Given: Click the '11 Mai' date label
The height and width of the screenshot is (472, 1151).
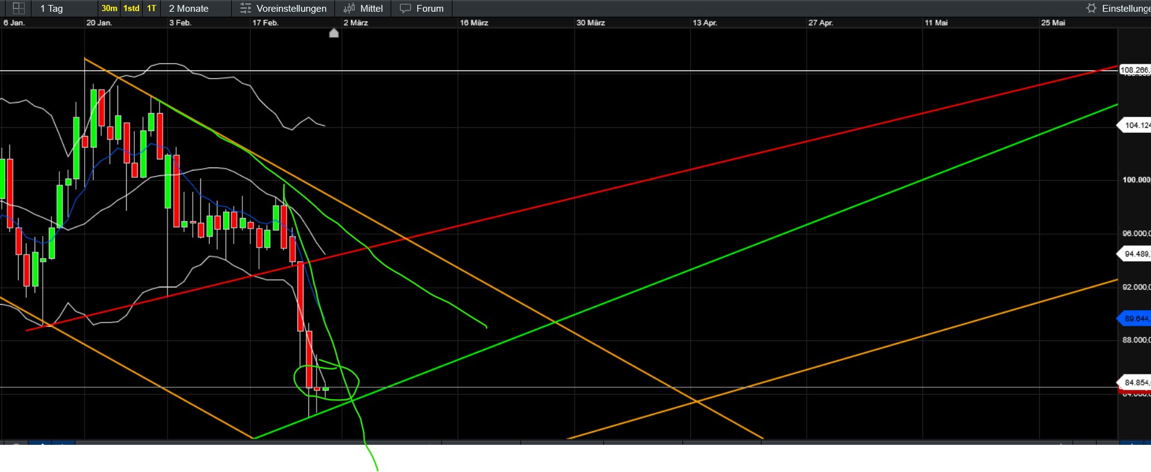Looking at the screenshot, I should [x=936, y=23].
